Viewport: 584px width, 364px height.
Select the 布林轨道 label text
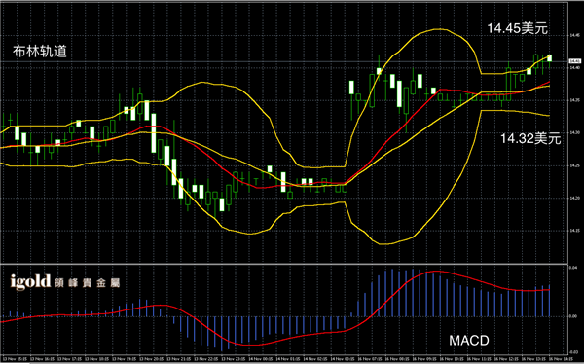click(x=40, y=52)
